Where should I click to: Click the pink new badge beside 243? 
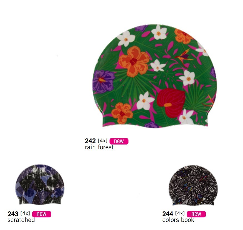click(x=42, y=214)
